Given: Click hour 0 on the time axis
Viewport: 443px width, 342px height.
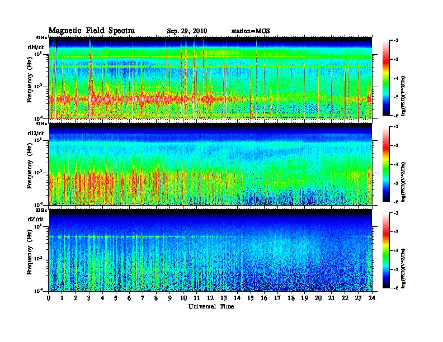Looking at the screenshot, I should point(49,298).
